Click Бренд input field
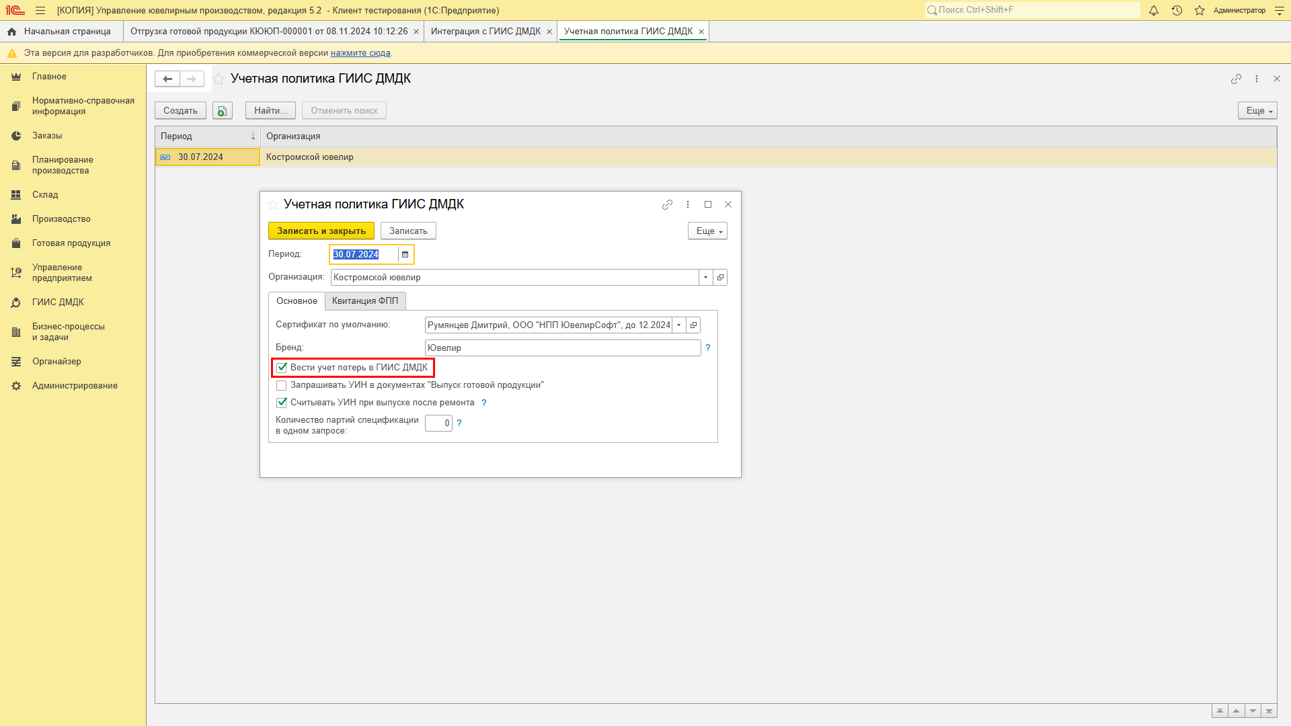 click(563, 348)
